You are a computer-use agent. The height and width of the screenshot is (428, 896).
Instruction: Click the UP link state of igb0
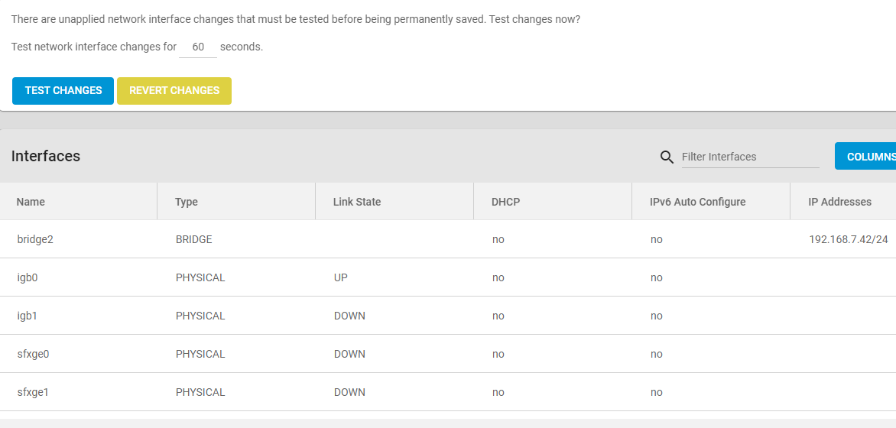coord(340,277)
